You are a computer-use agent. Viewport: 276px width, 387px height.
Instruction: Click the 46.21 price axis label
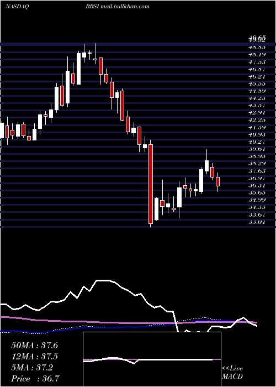[257, 76]
